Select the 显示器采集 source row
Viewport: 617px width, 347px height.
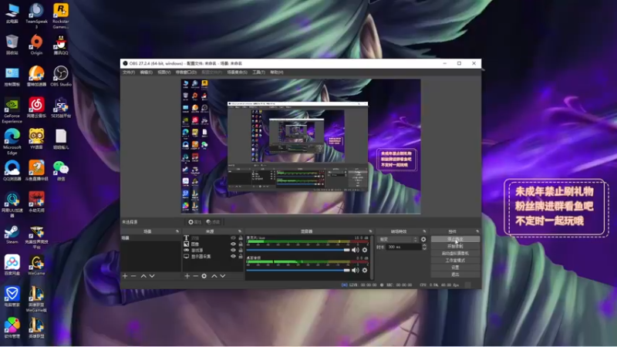point(213,256)
